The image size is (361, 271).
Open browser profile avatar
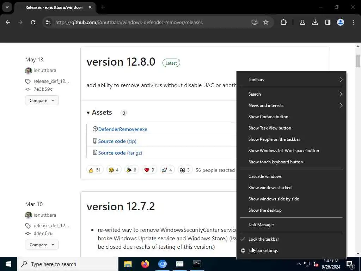340,22
